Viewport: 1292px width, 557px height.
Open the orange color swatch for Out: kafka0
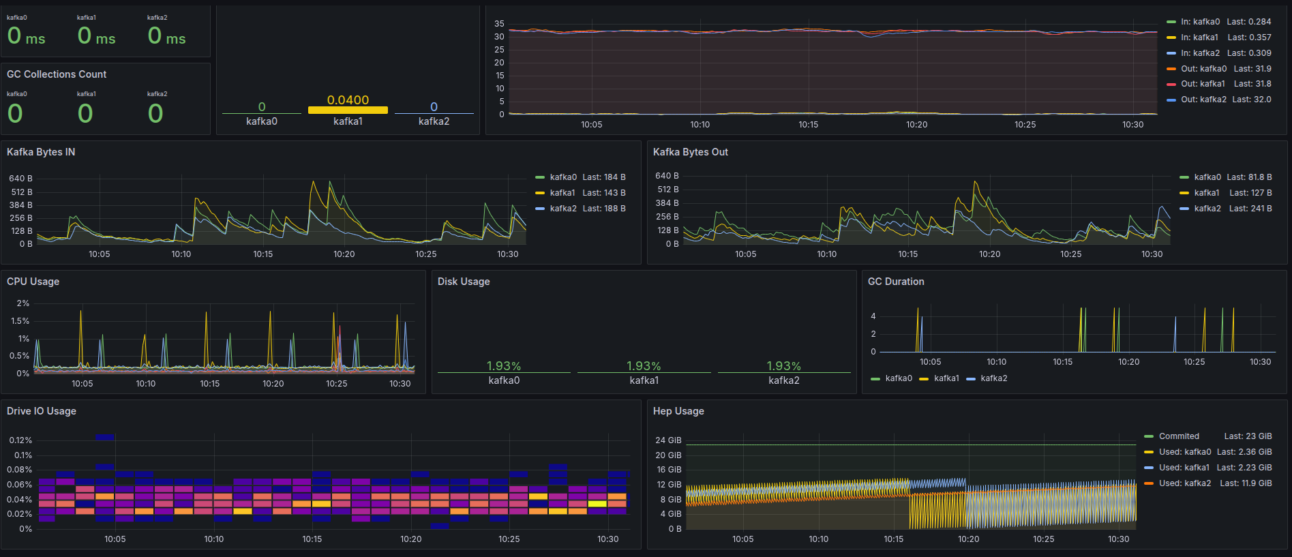[1171, 69]
